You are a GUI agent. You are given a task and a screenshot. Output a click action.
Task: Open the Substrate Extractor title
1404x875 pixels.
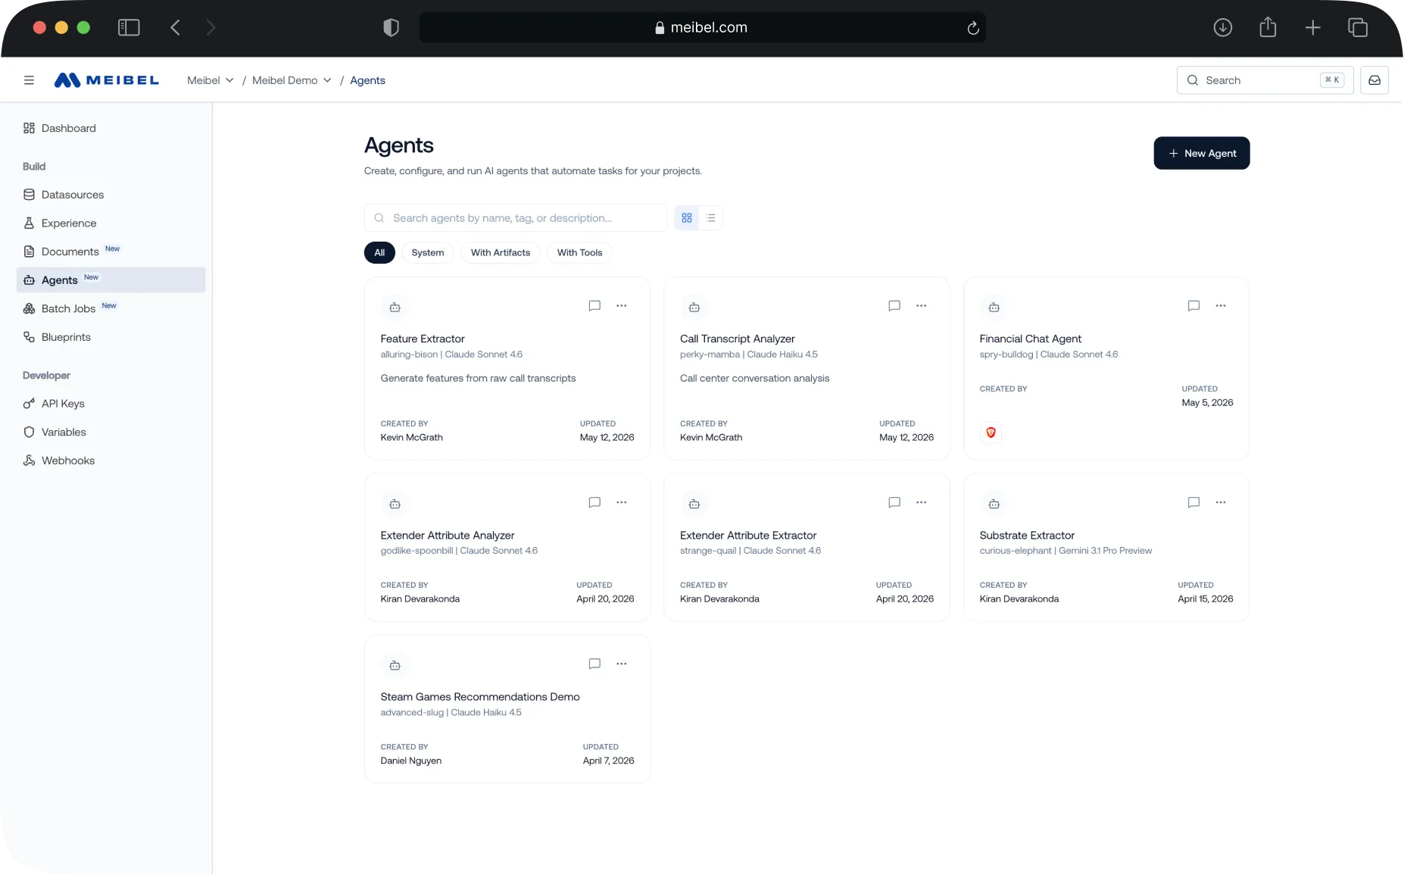[x=1027, y=536]
